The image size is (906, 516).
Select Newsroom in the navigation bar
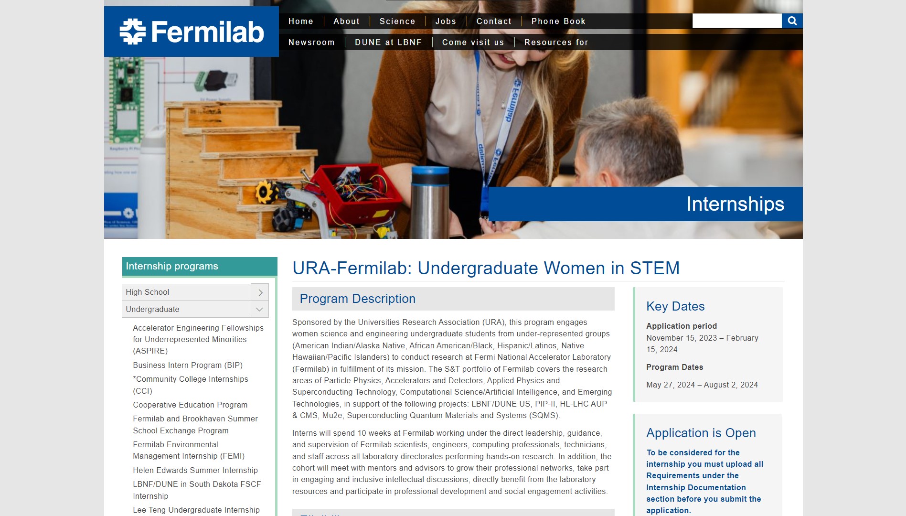(311, 43)
